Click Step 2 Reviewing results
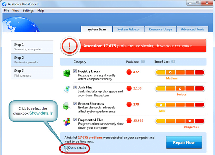Screen dimensions: 215x155 (32, 60)
